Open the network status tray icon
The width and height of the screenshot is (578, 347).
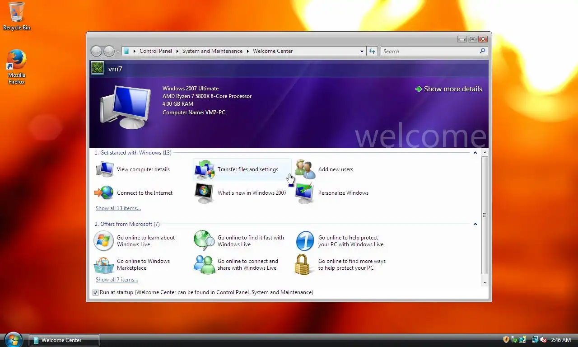tap(535, 340)
